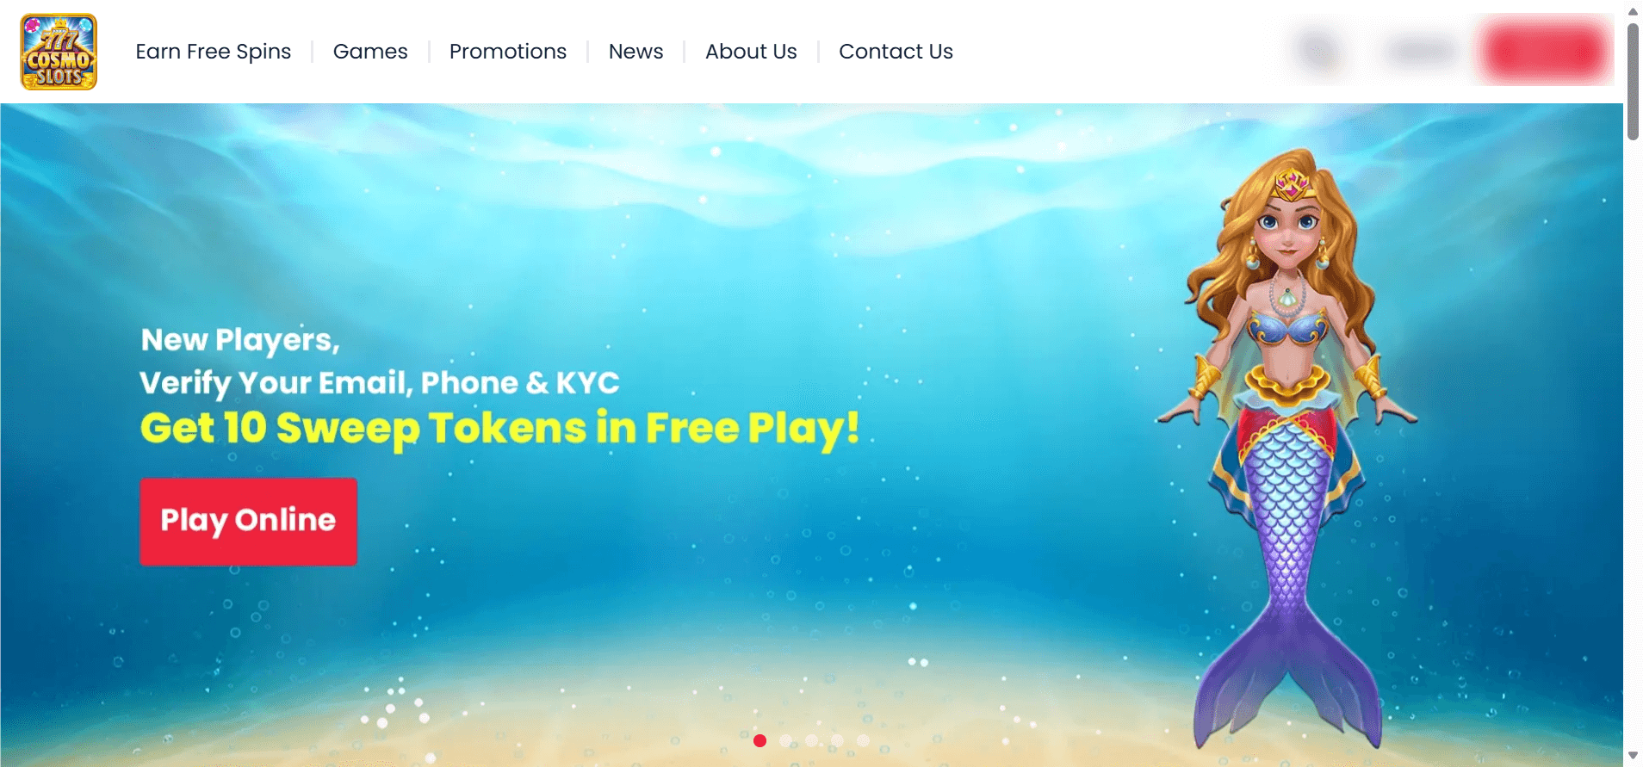
Task: Click the blurred round icon in header
Action: click(x=1319, y=52)
